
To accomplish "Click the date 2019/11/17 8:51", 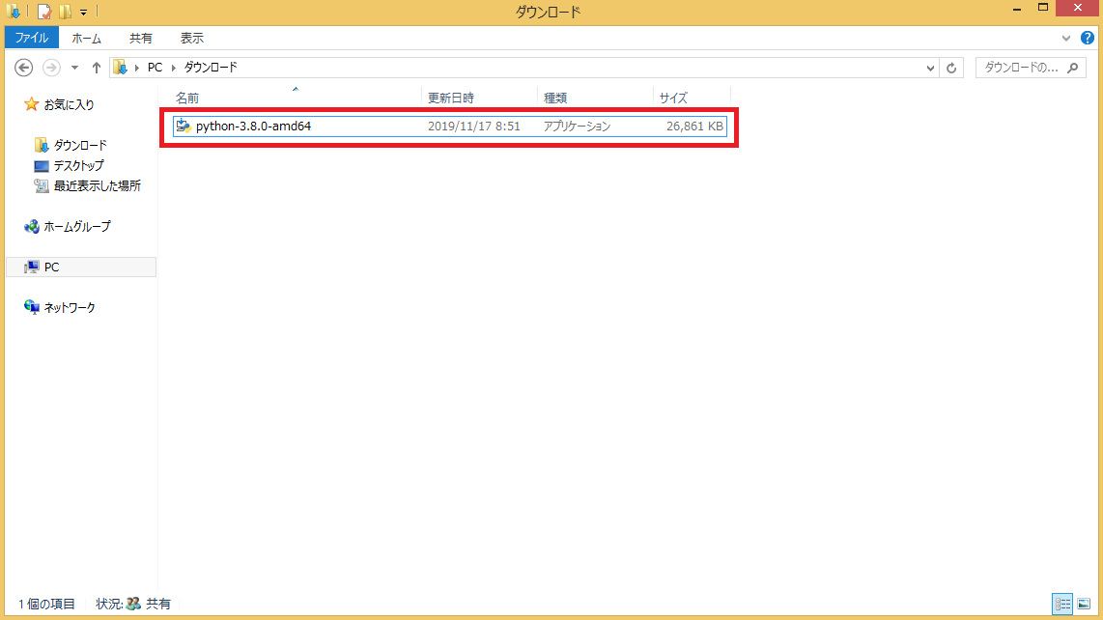I will (474, 127).
